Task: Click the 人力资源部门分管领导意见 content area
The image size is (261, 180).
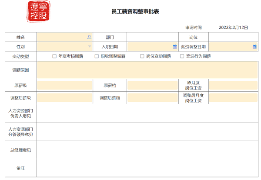Action: [147, 132]
